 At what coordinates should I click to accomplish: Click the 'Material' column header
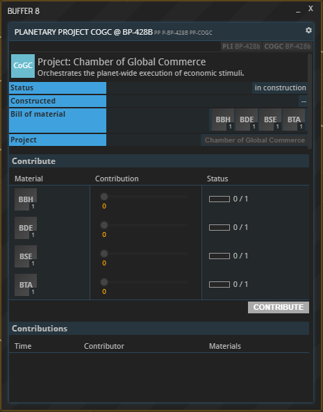pyautogui.click(x=28, y=179)
